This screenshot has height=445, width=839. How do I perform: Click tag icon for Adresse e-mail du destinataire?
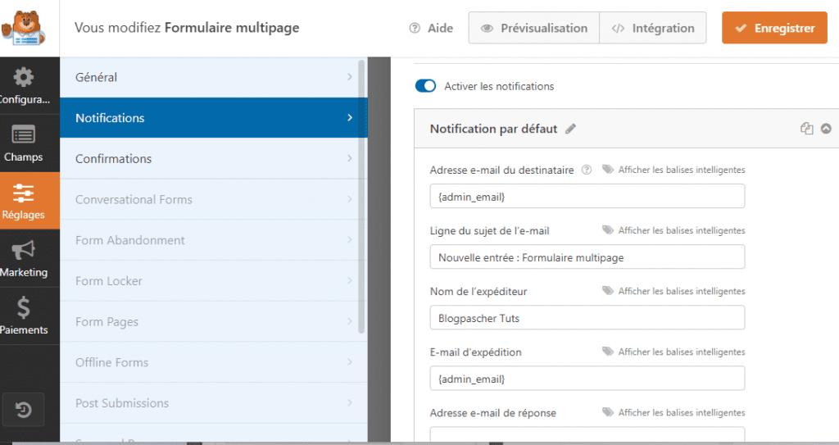tap(608, 169)
